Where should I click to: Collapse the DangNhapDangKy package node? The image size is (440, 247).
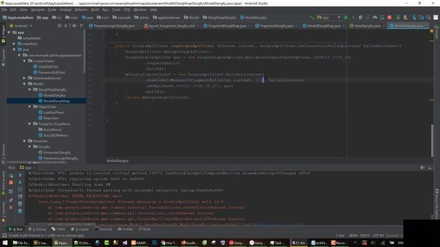pos(30,90)
